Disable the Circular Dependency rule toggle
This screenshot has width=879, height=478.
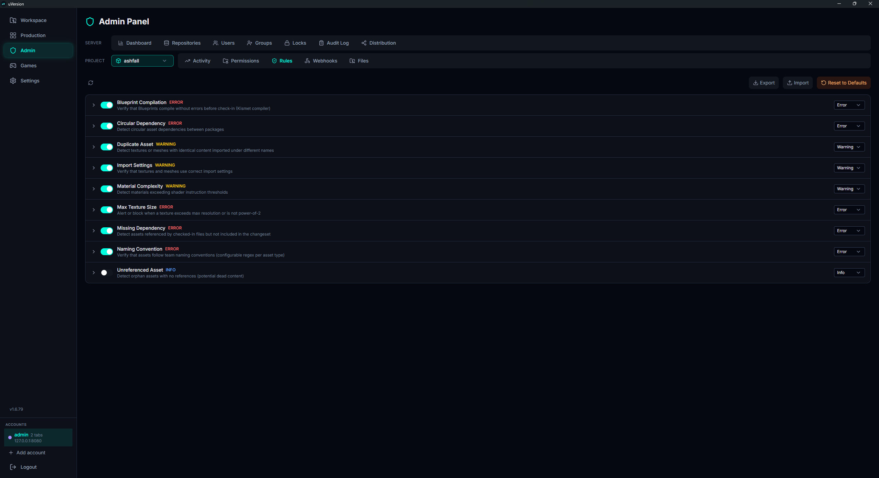[107, 126]
